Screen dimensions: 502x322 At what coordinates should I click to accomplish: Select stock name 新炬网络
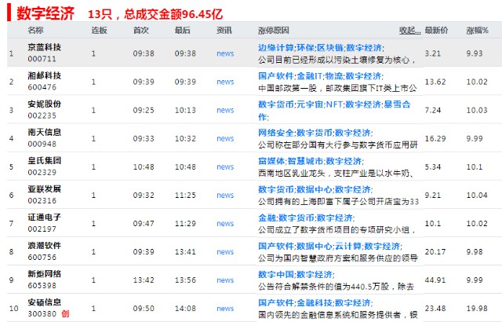[45, 274]
